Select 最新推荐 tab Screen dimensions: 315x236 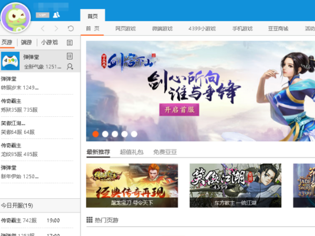tap(98, 152)
